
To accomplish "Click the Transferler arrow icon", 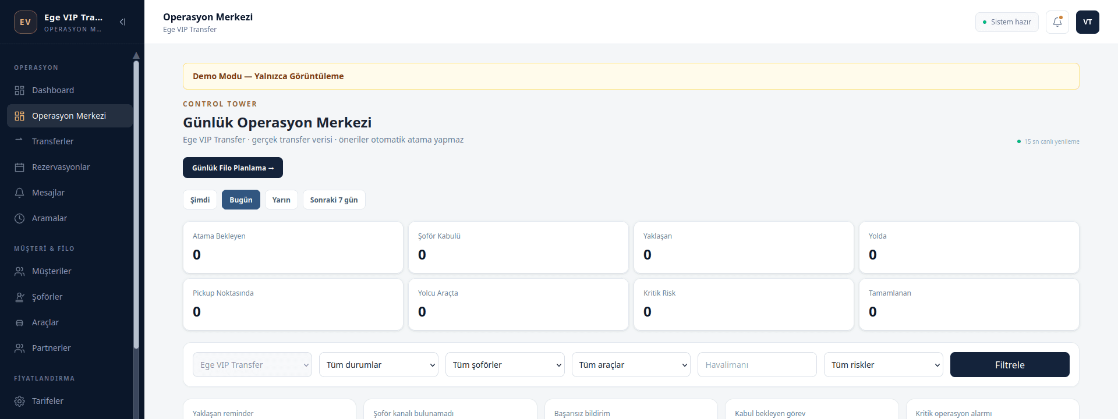I will click(x=20, y=140).
